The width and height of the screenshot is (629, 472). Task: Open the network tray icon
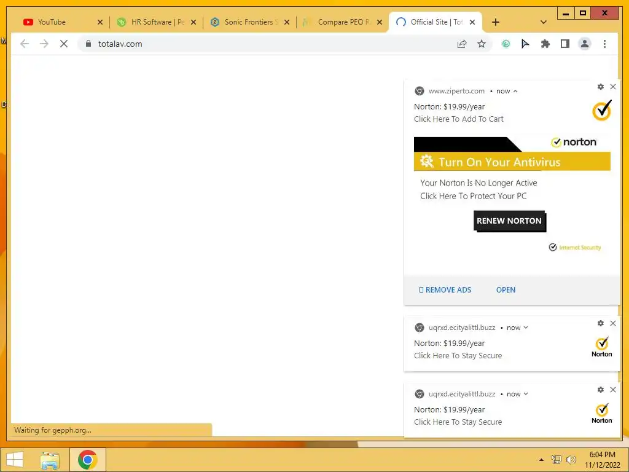(556, 460)
